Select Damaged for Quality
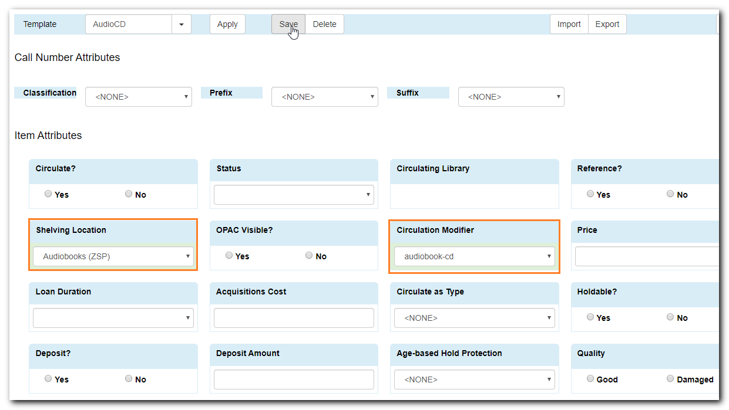Screen dimensions: 729x410 coord(670,379)
